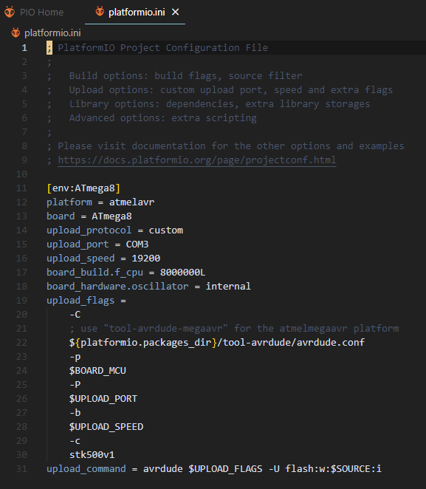This screenshot has height=489, width=426.
Task: Click the avrdude.conf path on line 22
Action: [x=217, y=343]
